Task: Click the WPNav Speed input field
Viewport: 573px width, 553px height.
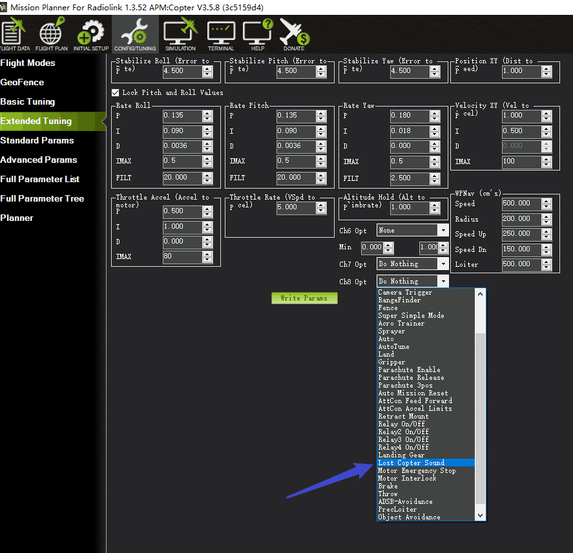Action: click(x=521, y=203)
